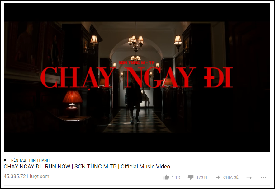Click the red table lamp in the video
Image resolution: width=275 pixels, height=189 pixels.
(x=72, y=103)
